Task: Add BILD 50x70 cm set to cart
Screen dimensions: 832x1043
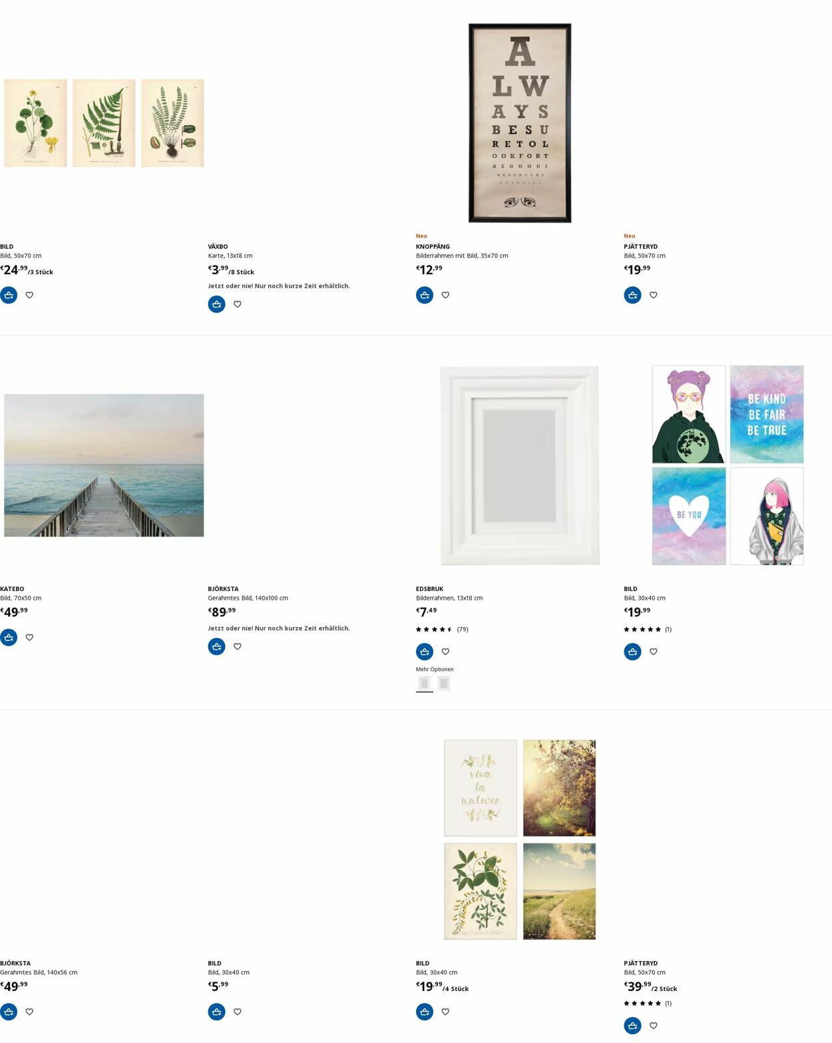Action: pyautogui.click(x=9, y=295)
